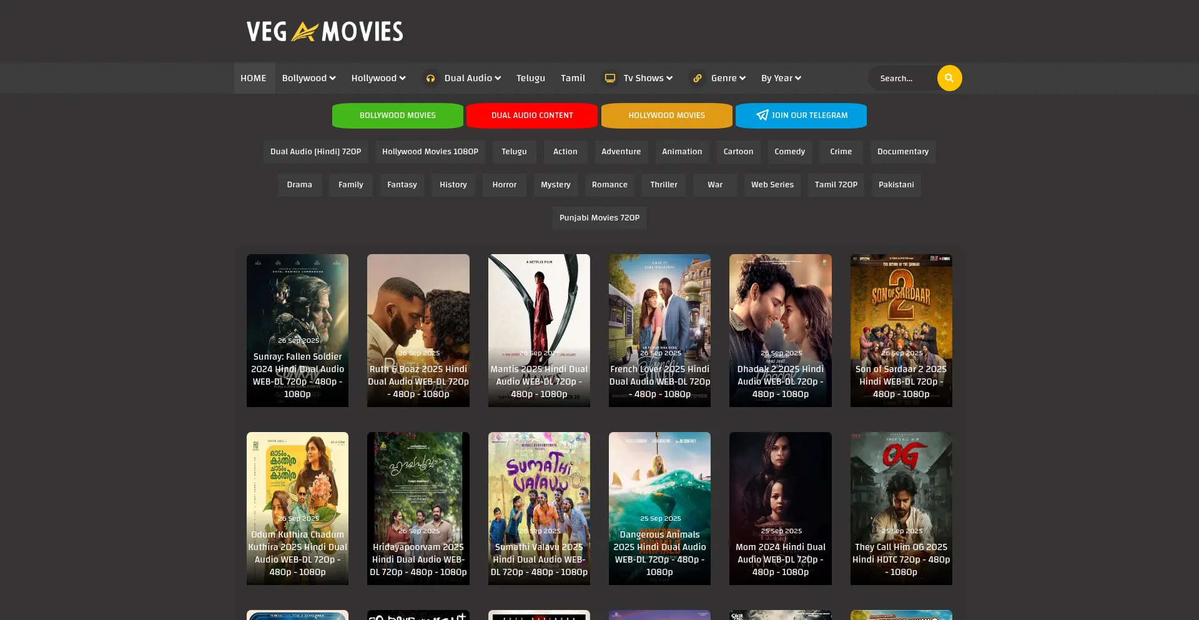Screen dimensions: 1199x620
Task: Open Son of Sardaar 2 2025 poster
Action: coord(901,330)
